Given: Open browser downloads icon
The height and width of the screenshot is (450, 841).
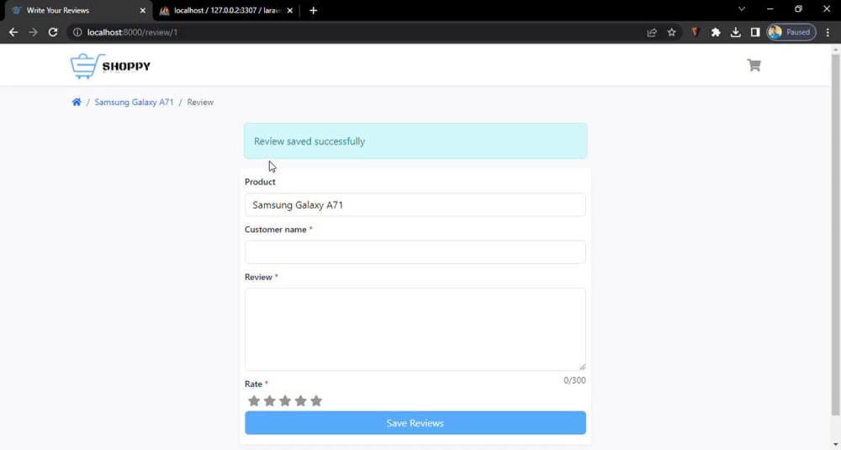Looking at the screenshot, I should (735, 32).
